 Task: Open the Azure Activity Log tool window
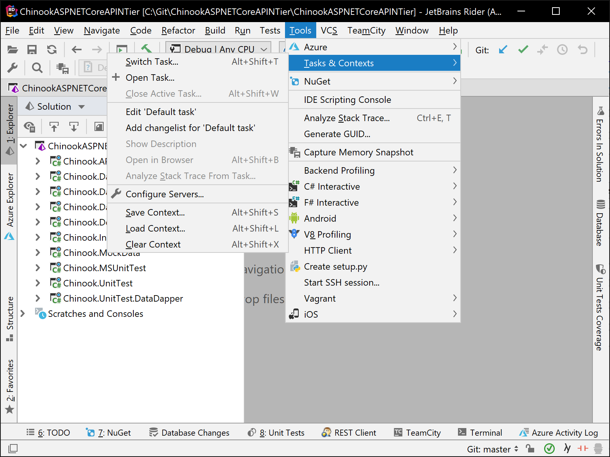tap(559, 433)
